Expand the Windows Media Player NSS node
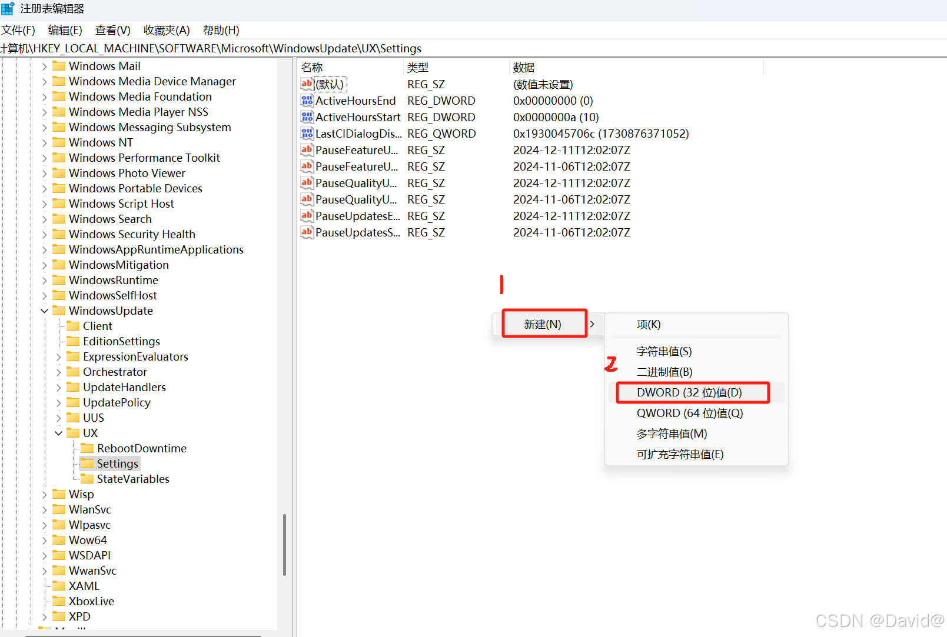Image resolution: width=947 pixels, height=637 pixels. click(x=44, y=112)
